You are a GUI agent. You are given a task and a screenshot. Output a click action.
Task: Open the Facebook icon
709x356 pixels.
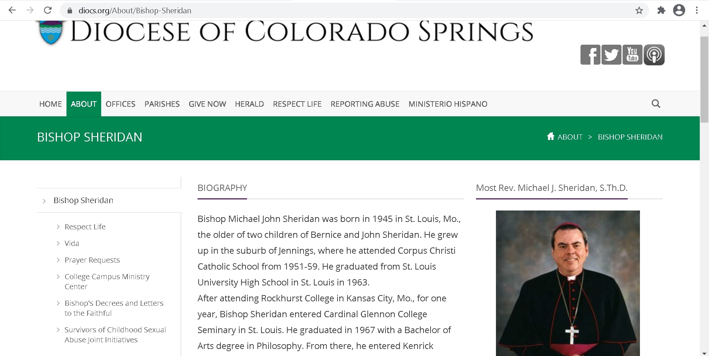(590, 54)
